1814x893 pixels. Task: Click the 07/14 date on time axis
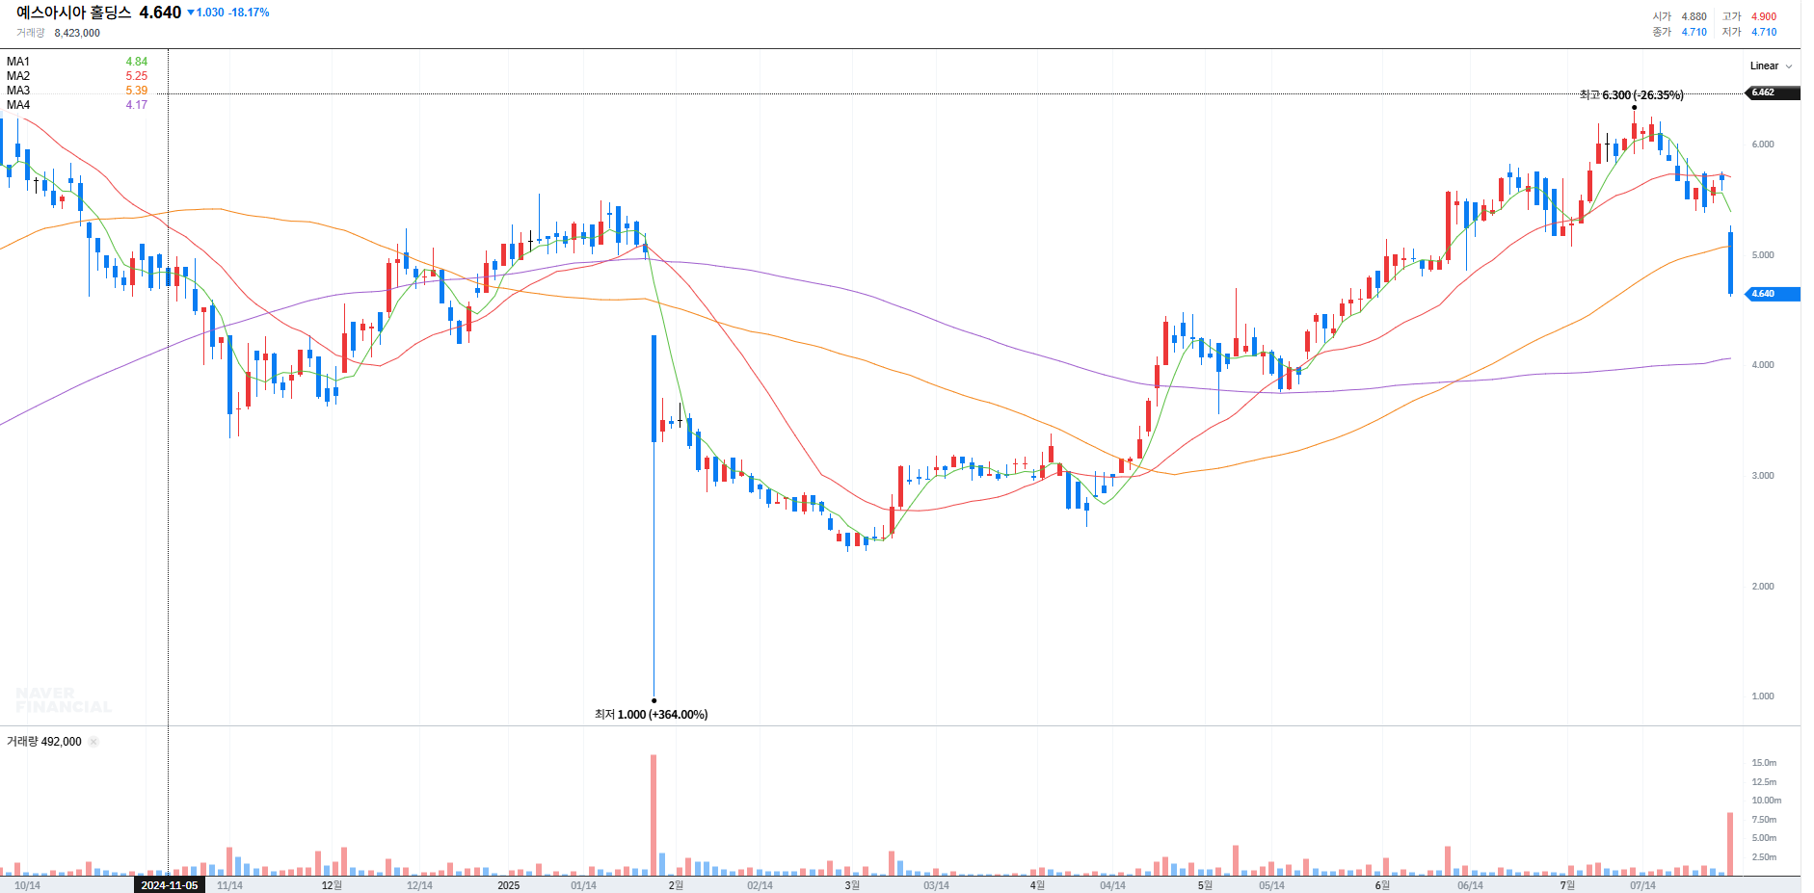(1642, 885)
